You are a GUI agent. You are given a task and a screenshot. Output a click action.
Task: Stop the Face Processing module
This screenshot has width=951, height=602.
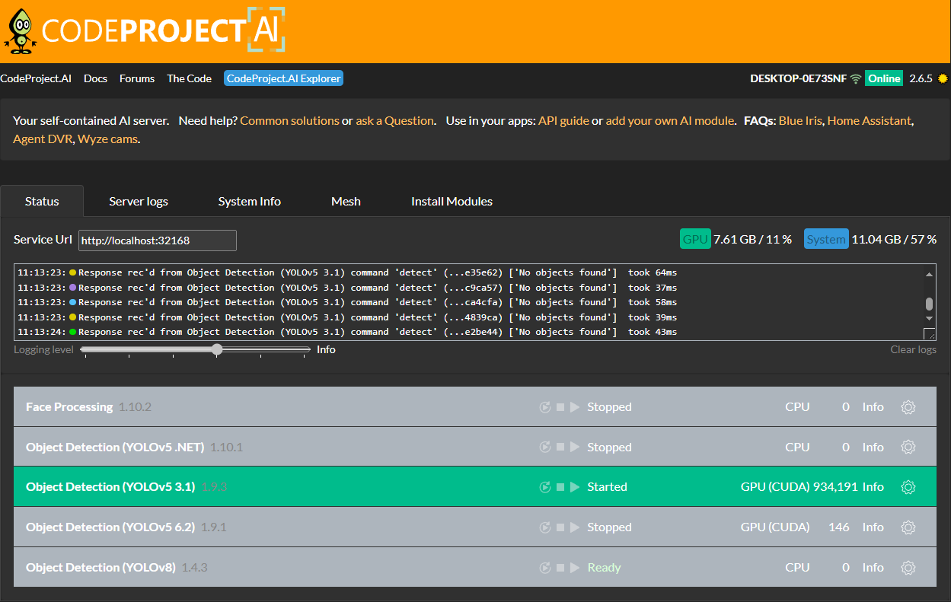560,407
